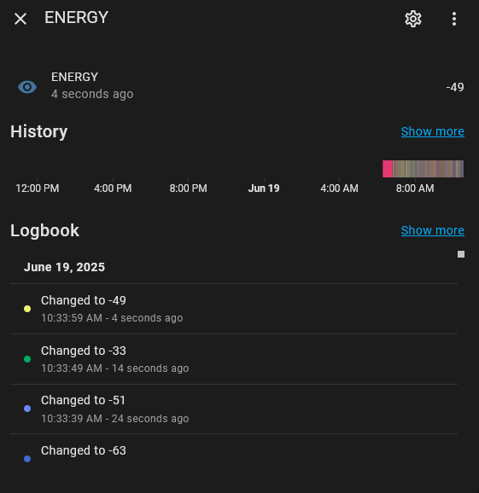Select the logbook entry Changed to -49

pos(234,309)
